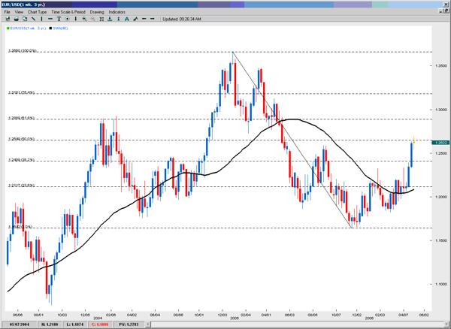Image resolution: width=451 pixels, height=329 pixels.
Task: Click the print chart toolbar icon
Action: tap(17, 19)
